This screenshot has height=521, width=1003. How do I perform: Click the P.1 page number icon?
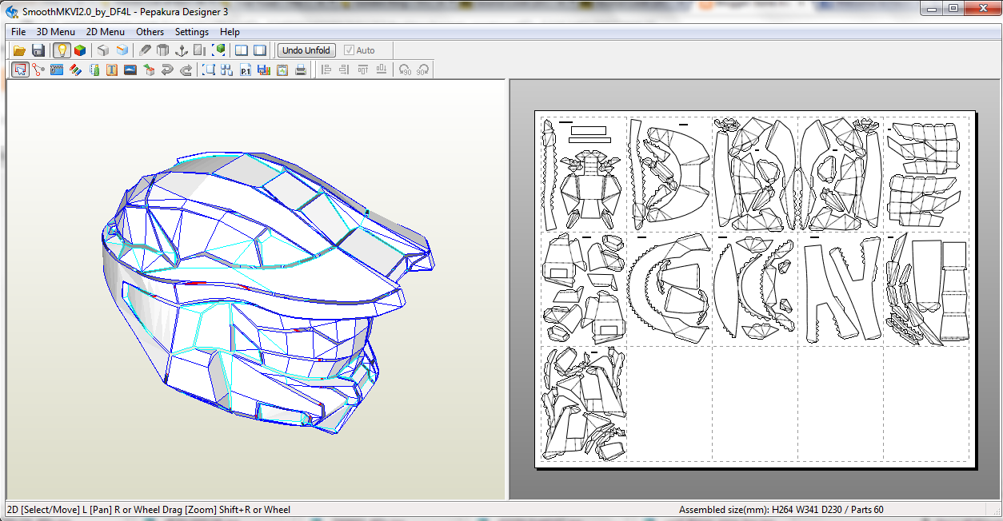pos(246,70)
